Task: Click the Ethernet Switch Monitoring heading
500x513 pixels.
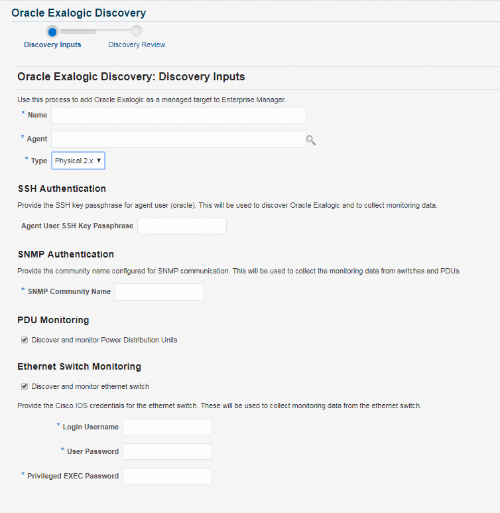Action: coord(79,366)
